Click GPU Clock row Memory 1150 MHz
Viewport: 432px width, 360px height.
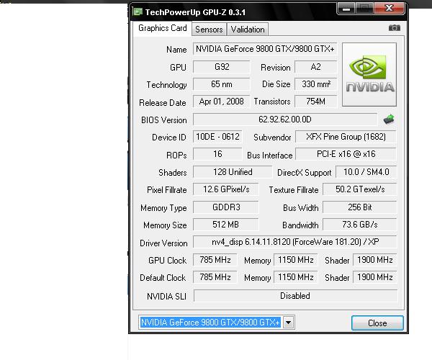coord(296,260)
